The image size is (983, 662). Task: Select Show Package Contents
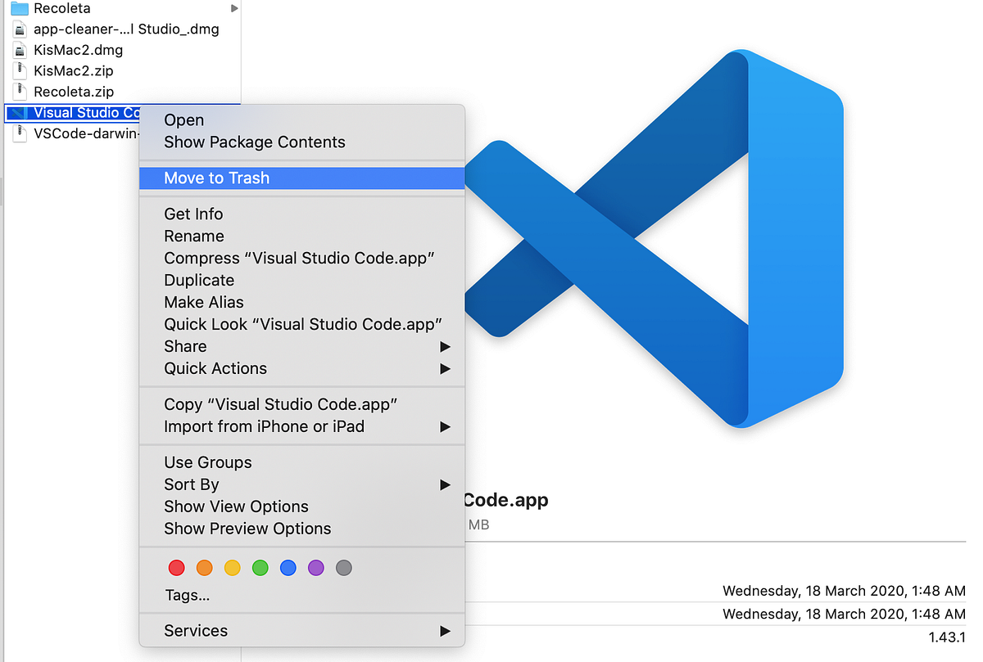pos(302,142)
